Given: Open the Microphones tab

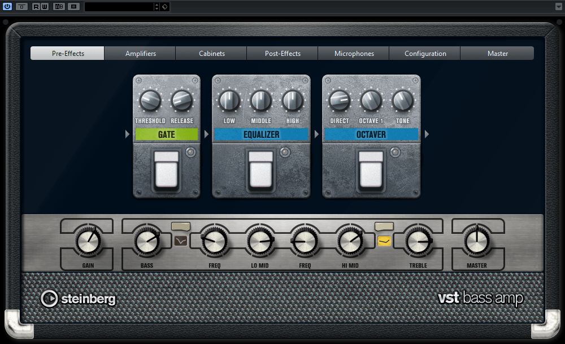Looking at the screenshot, I should (353, 53).
